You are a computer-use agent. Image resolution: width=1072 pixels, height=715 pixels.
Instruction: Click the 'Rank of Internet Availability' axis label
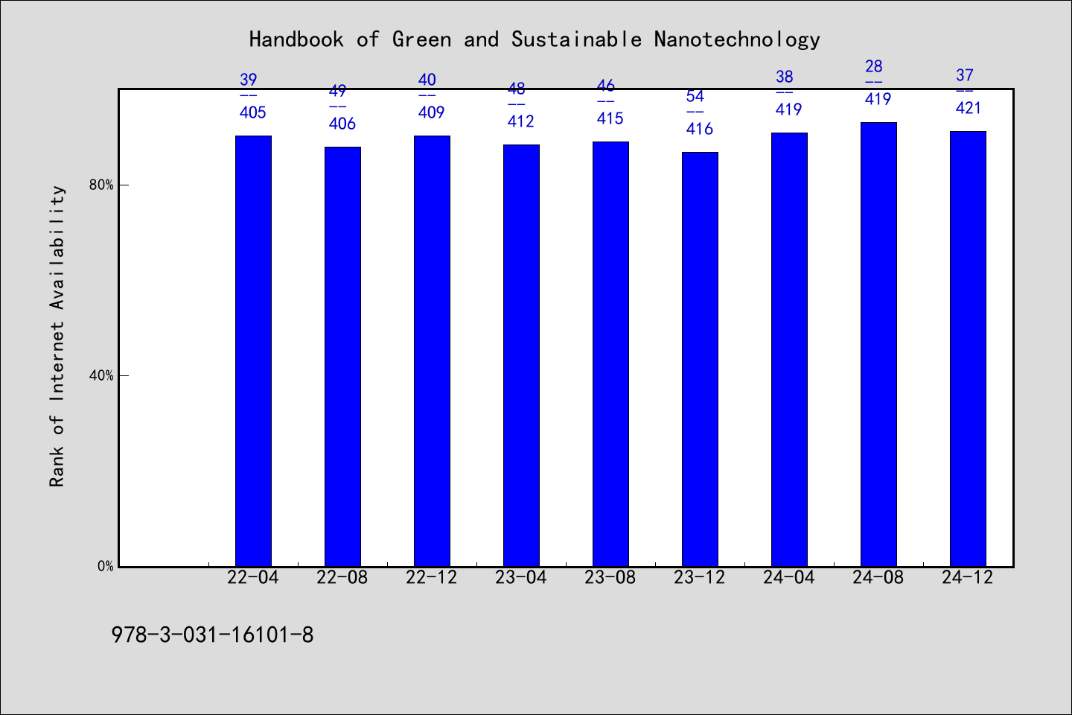click(x=57, y=337)
